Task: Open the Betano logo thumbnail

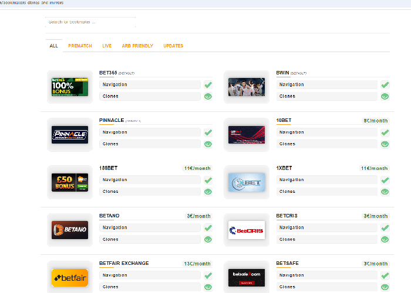Action: (70, 230)
